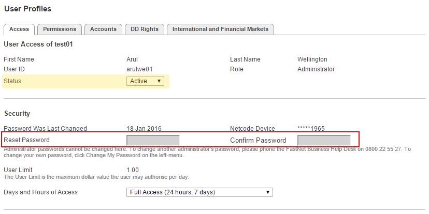
Task: Click the User Profiles page heading
Action: [27, 9]
